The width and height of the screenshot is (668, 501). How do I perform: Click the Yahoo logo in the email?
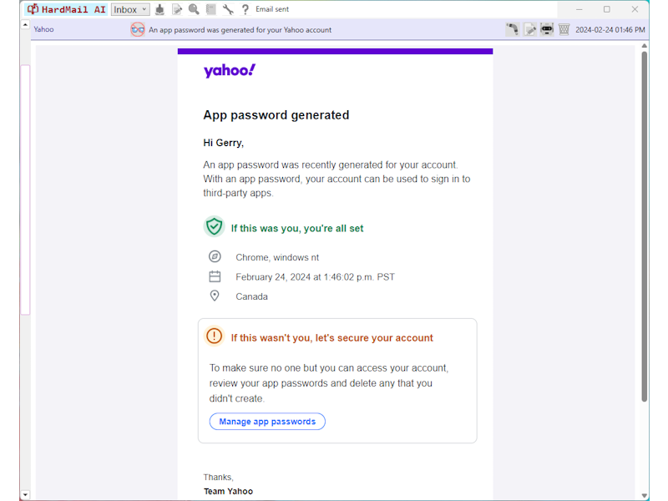pos(229,71)
